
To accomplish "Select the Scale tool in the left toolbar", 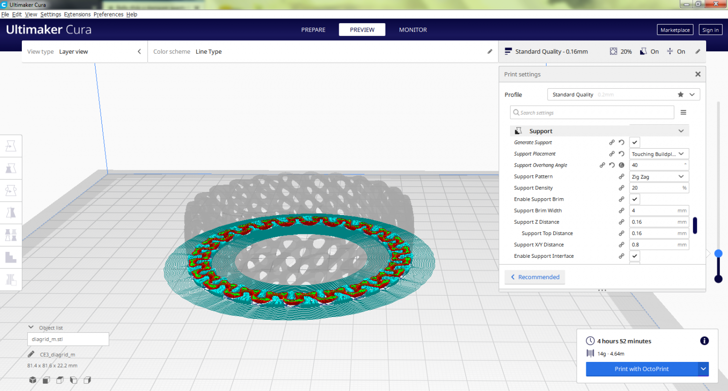I will [x=11, y=168].
